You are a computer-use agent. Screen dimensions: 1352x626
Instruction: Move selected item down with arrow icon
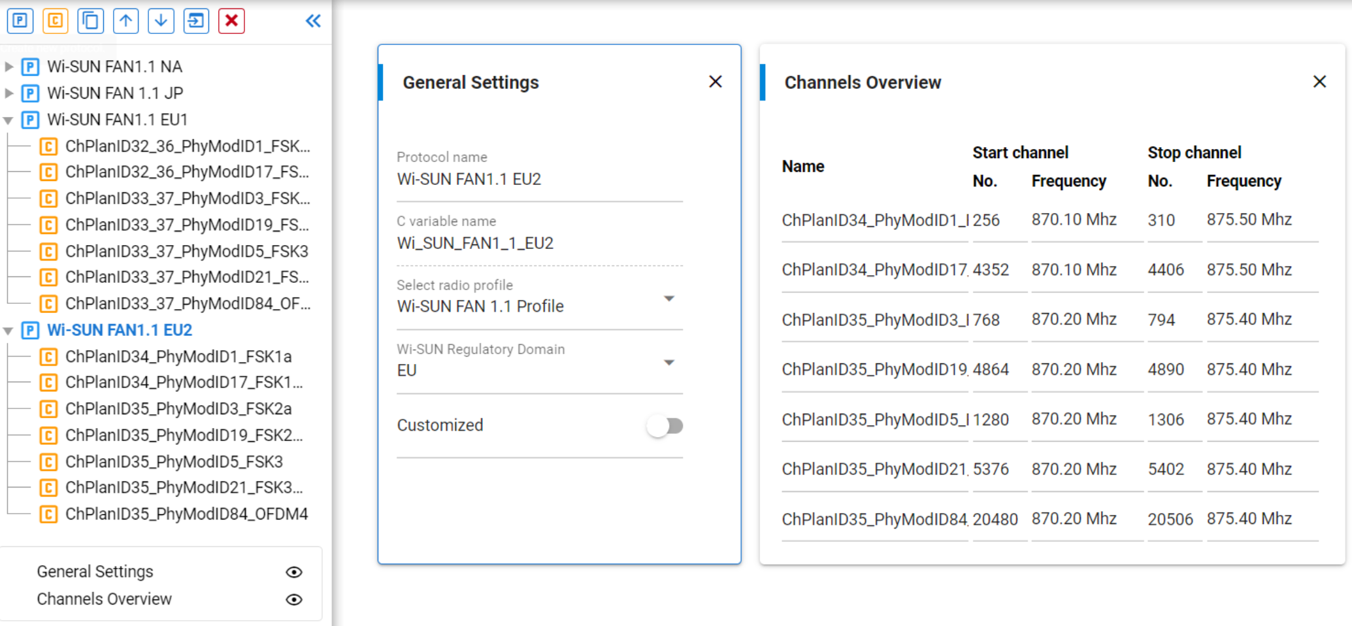tap(161, 21)
